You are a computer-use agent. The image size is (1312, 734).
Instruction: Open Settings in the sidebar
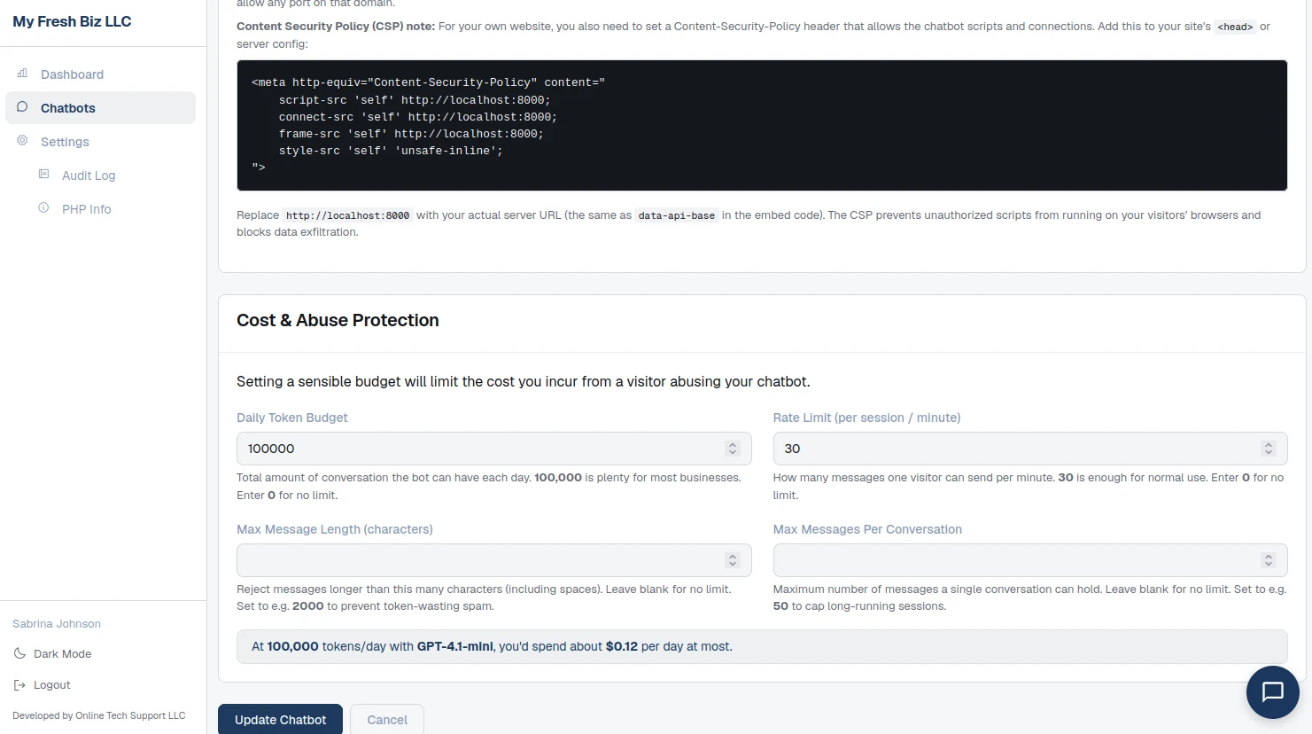100,142
